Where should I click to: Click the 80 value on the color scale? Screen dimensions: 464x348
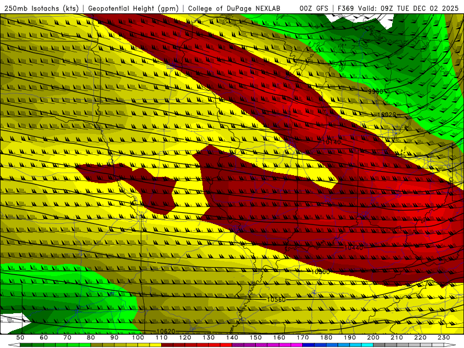point(91,338)
